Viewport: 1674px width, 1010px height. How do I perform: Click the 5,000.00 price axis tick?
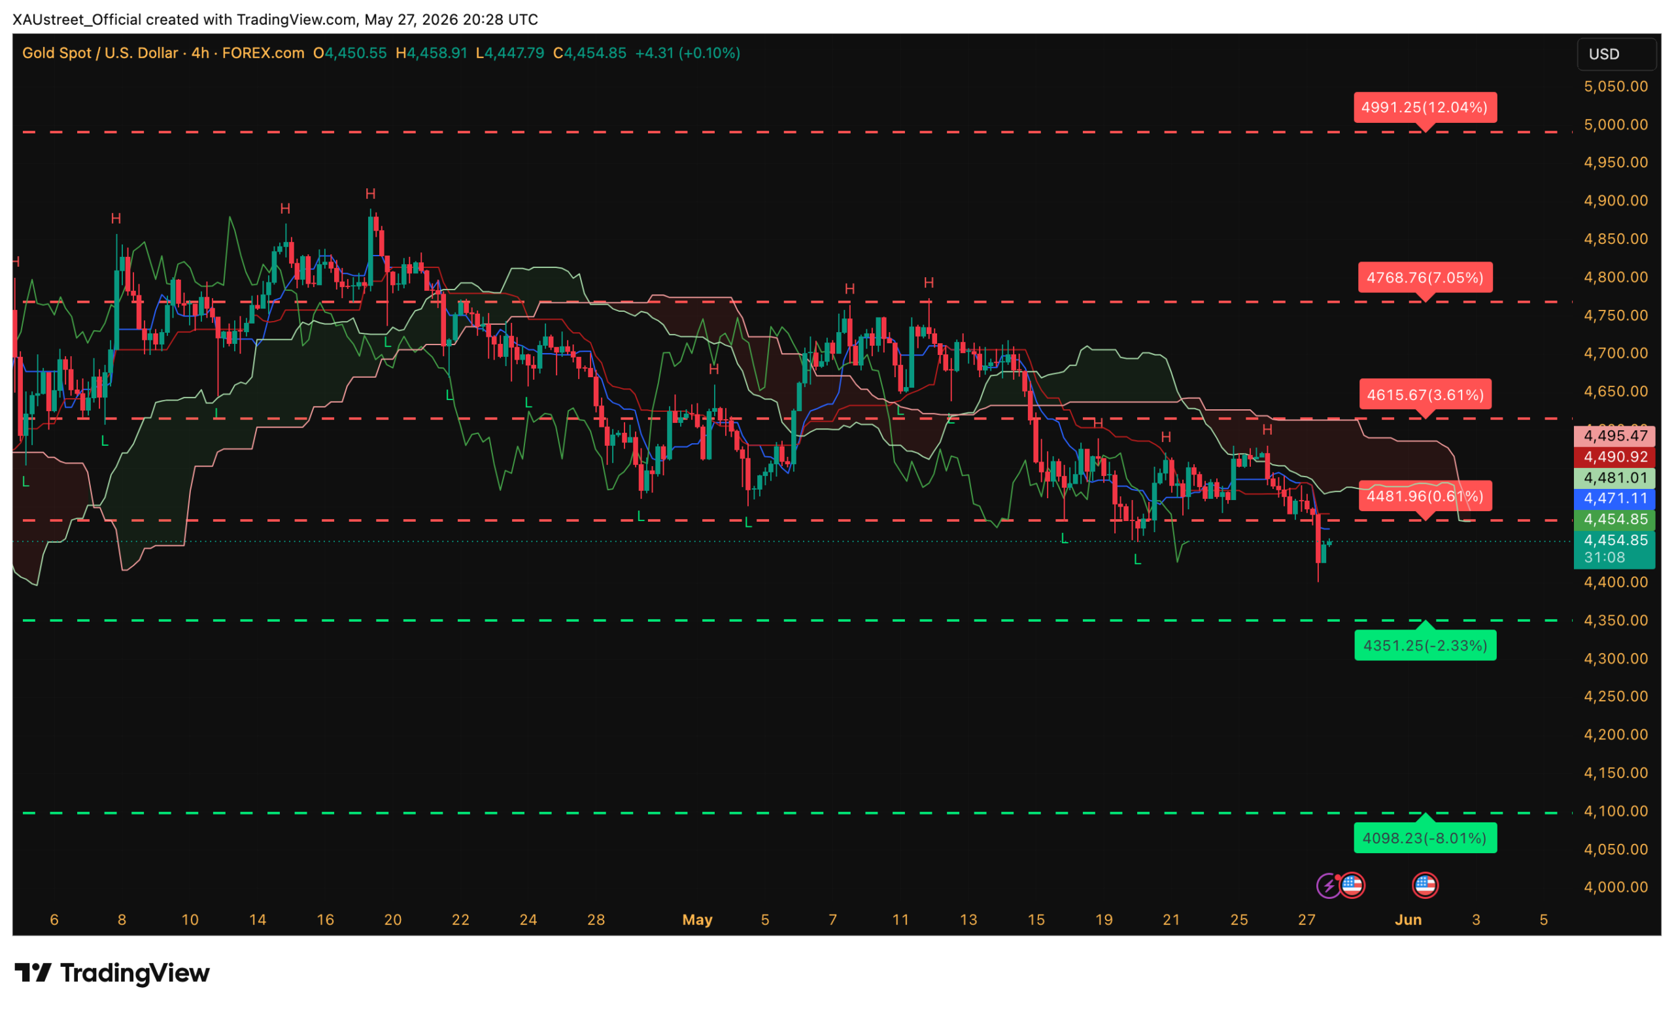(1616, 124)
